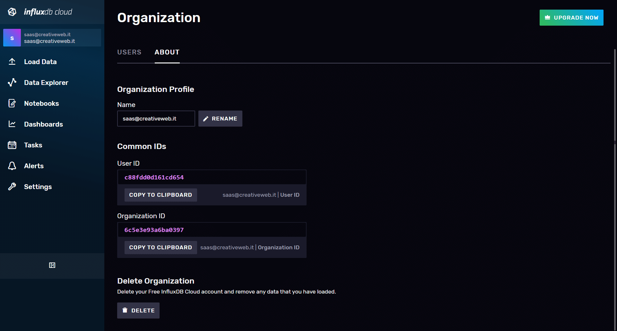
Task: Click 'saas@creativeweb.it | Organization ID' caption
Action: pos(250,247)
